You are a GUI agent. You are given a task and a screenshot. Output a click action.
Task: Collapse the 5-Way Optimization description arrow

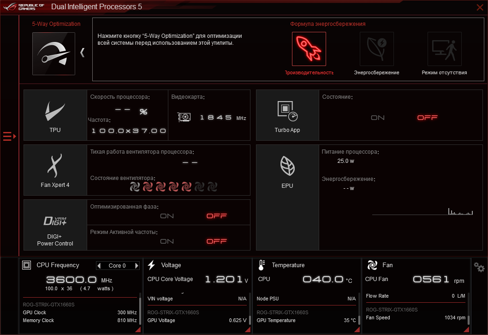click(83, 52)
